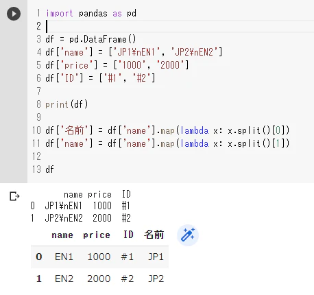Screen dimensions: 314x295
Task: Click the 'price' column header in table
Action: click(x=97, y=235)
